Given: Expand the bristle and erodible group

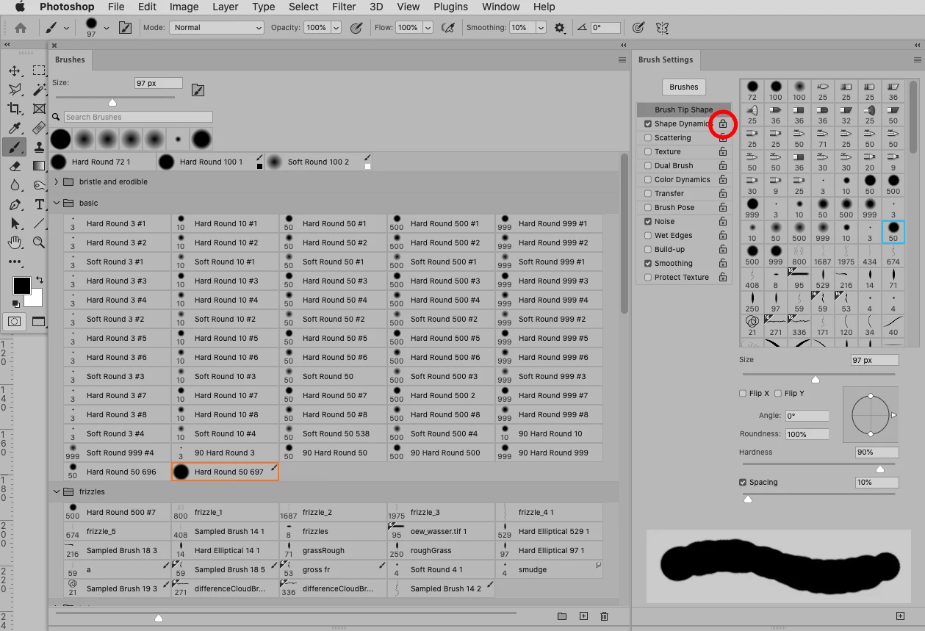Looking at the screenshot, I should tap(57, 182).
